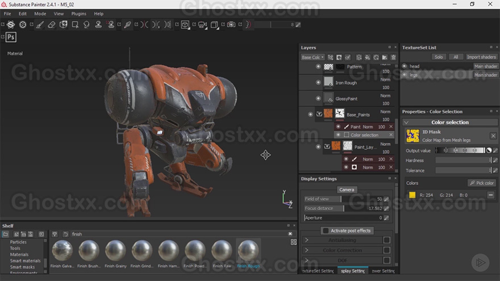Image resolution: width=500 pixels, height=281 pixels.
Task: Enable the Color Correction checkbox
Action: 386,250
